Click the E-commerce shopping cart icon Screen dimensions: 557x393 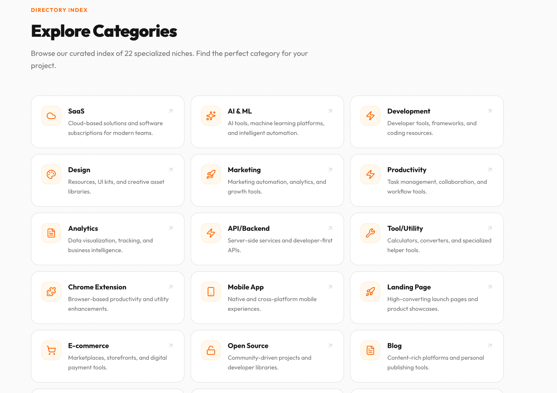tap(51, 350)
